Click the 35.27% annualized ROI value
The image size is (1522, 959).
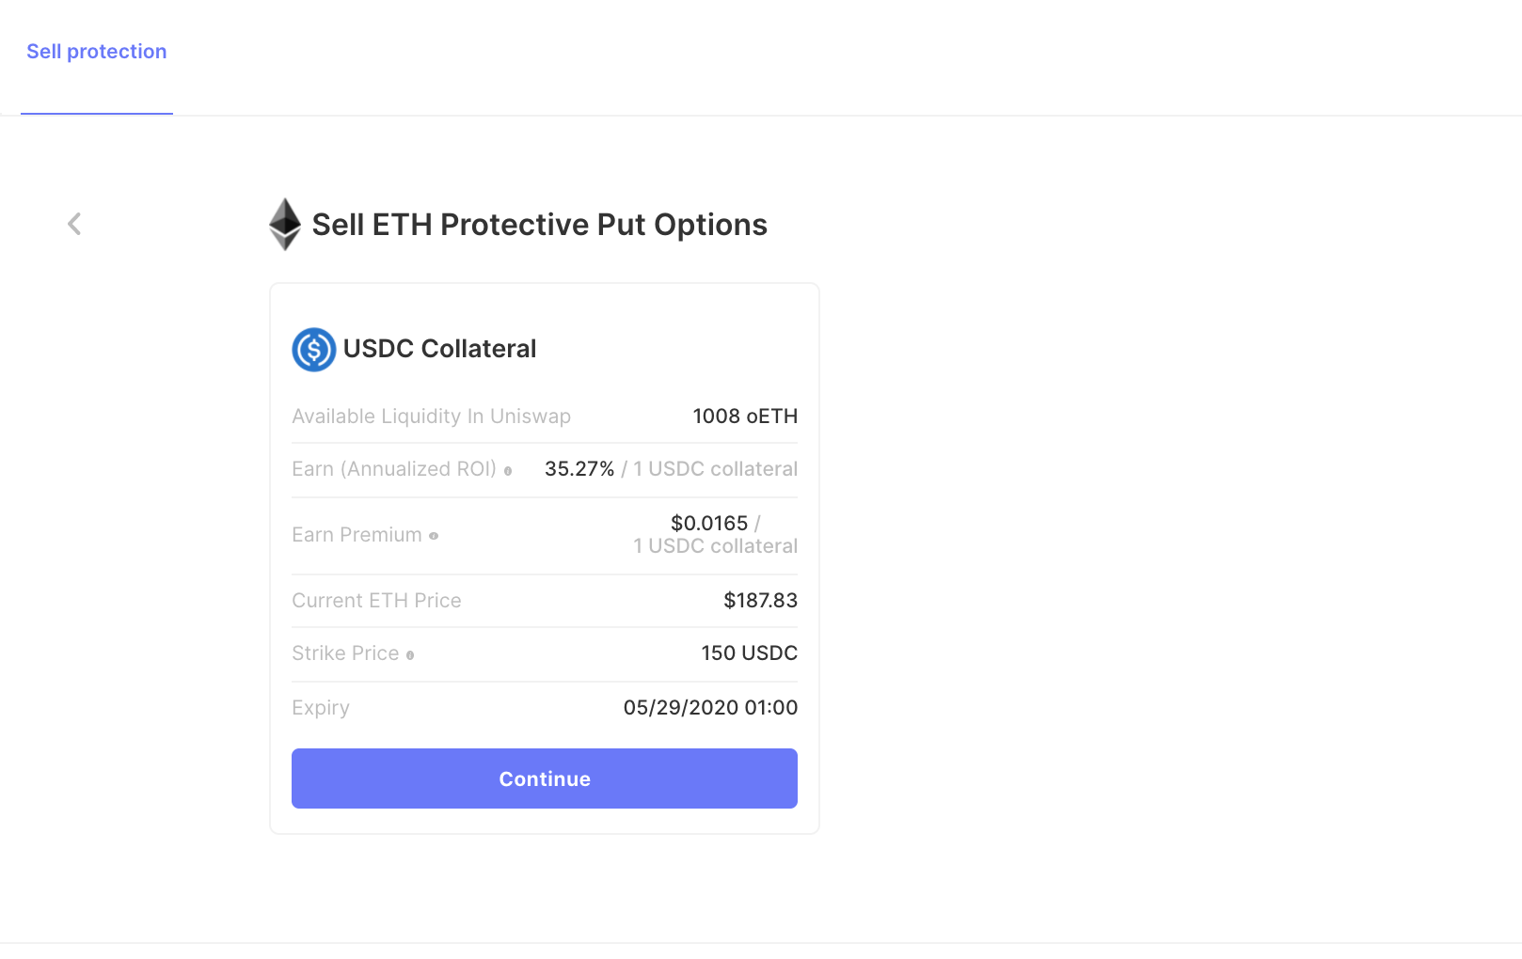(x=579, y=469)
